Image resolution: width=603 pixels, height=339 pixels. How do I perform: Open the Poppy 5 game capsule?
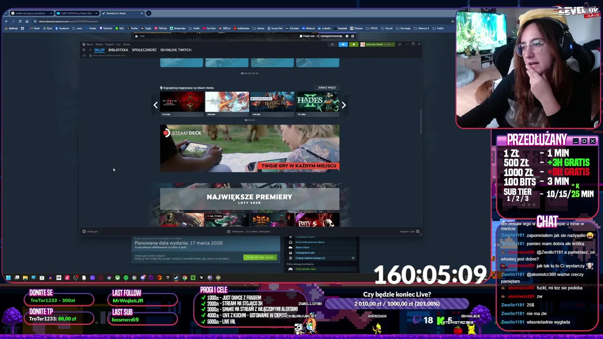pyautogui.click(x=317, y=220)
